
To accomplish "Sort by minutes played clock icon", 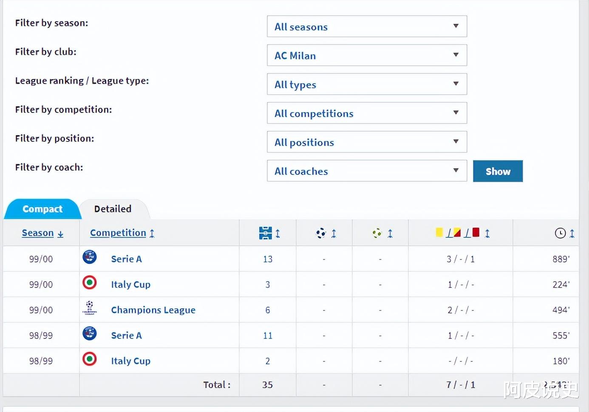I will (560, 233).
